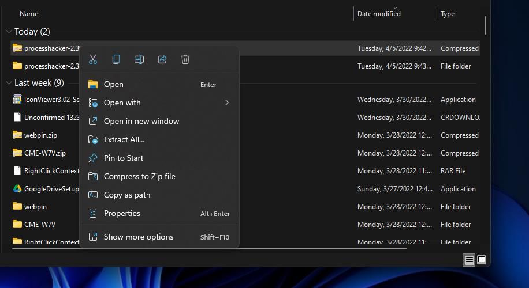529x288 pixels.
Task: Switch to large thumbnails view layout
Action: pyautogui.click(x=482, y=260)
